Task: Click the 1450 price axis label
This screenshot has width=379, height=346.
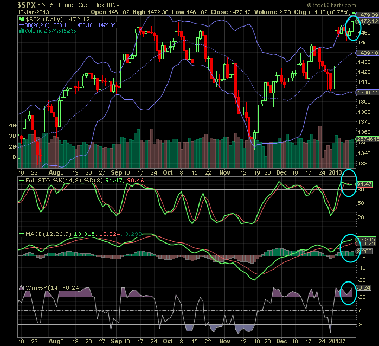Action: 364,42
